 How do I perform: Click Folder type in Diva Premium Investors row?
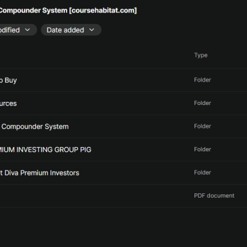(203, 172)
